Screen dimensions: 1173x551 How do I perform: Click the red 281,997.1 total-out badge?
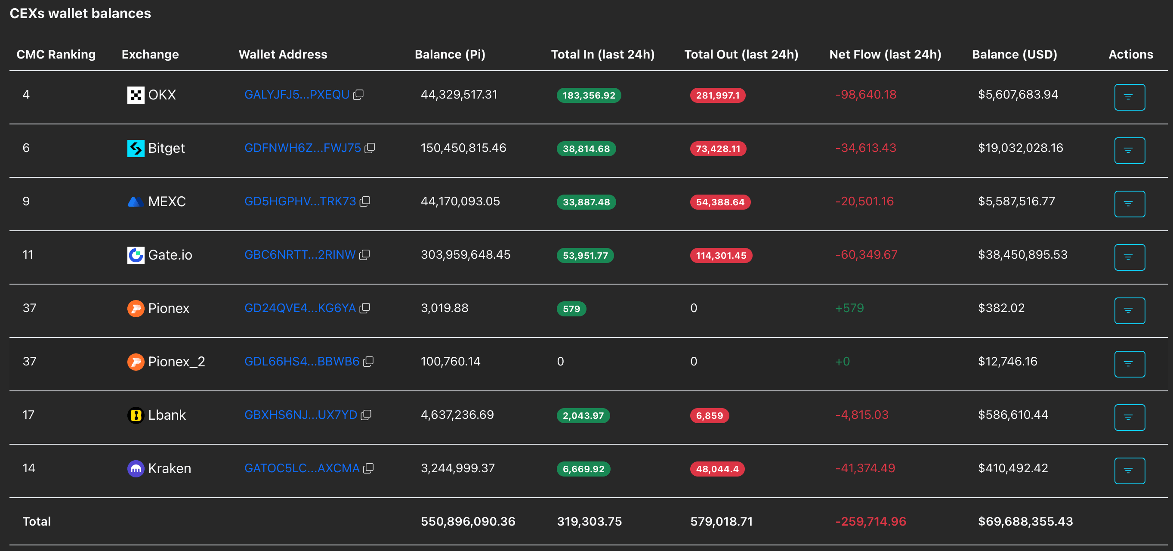coord(718,95)
